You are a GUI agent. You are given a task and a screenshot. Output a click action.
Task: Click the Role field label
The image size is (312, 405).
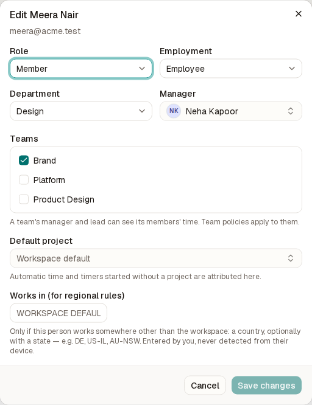[x=19, y=51]
